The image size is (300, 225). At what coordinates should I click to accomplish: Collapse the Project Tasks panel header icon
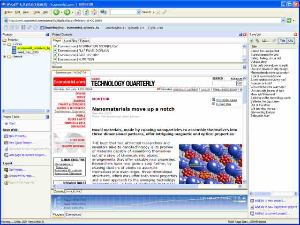tap(47, 117)
